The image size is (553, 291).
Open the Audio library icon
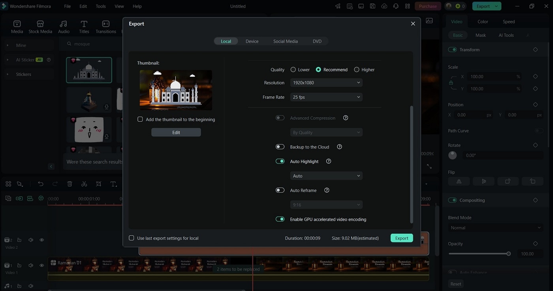click(64, 27)
